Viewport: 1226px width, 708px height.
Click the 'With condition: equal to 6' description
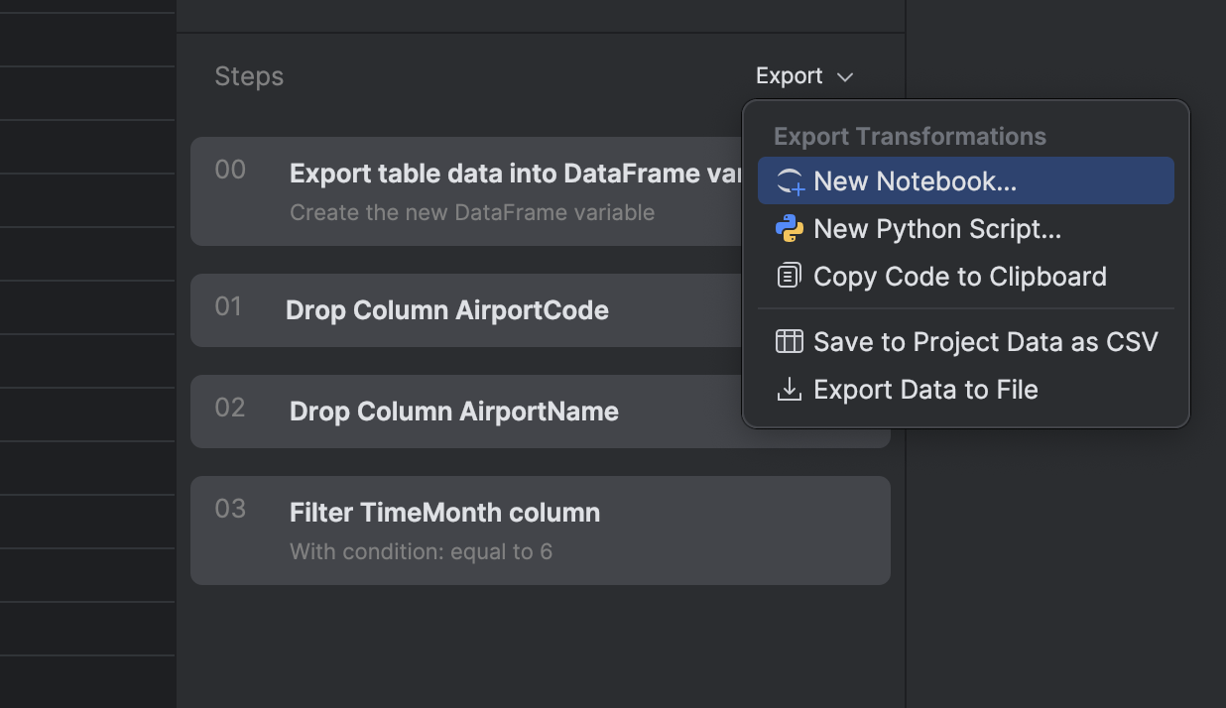tap(421, 551)
